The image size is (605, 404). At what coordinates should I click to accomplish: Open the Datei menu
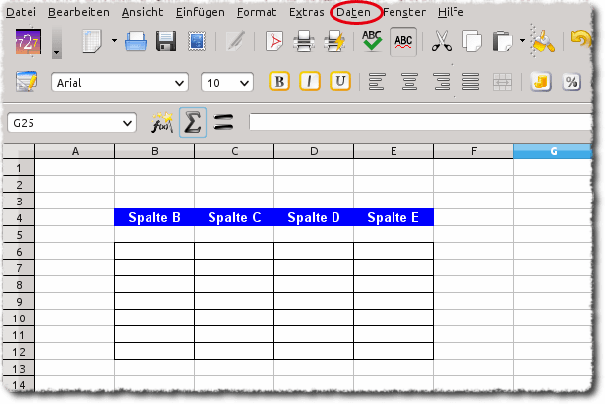pyautogui.click(x=22, y=12)
